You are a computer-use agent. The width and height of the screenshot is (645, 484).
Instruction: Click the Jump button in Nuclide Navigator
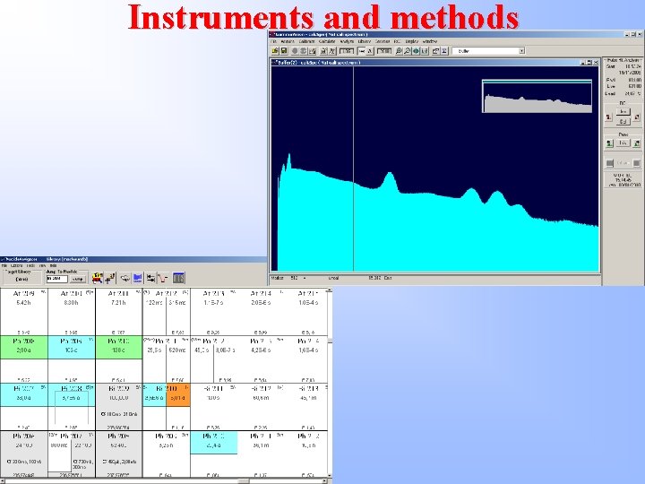(x=77, y=279)
